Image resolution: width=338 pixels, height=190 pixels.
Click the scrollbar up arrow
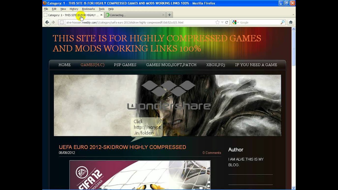(293, 29)
